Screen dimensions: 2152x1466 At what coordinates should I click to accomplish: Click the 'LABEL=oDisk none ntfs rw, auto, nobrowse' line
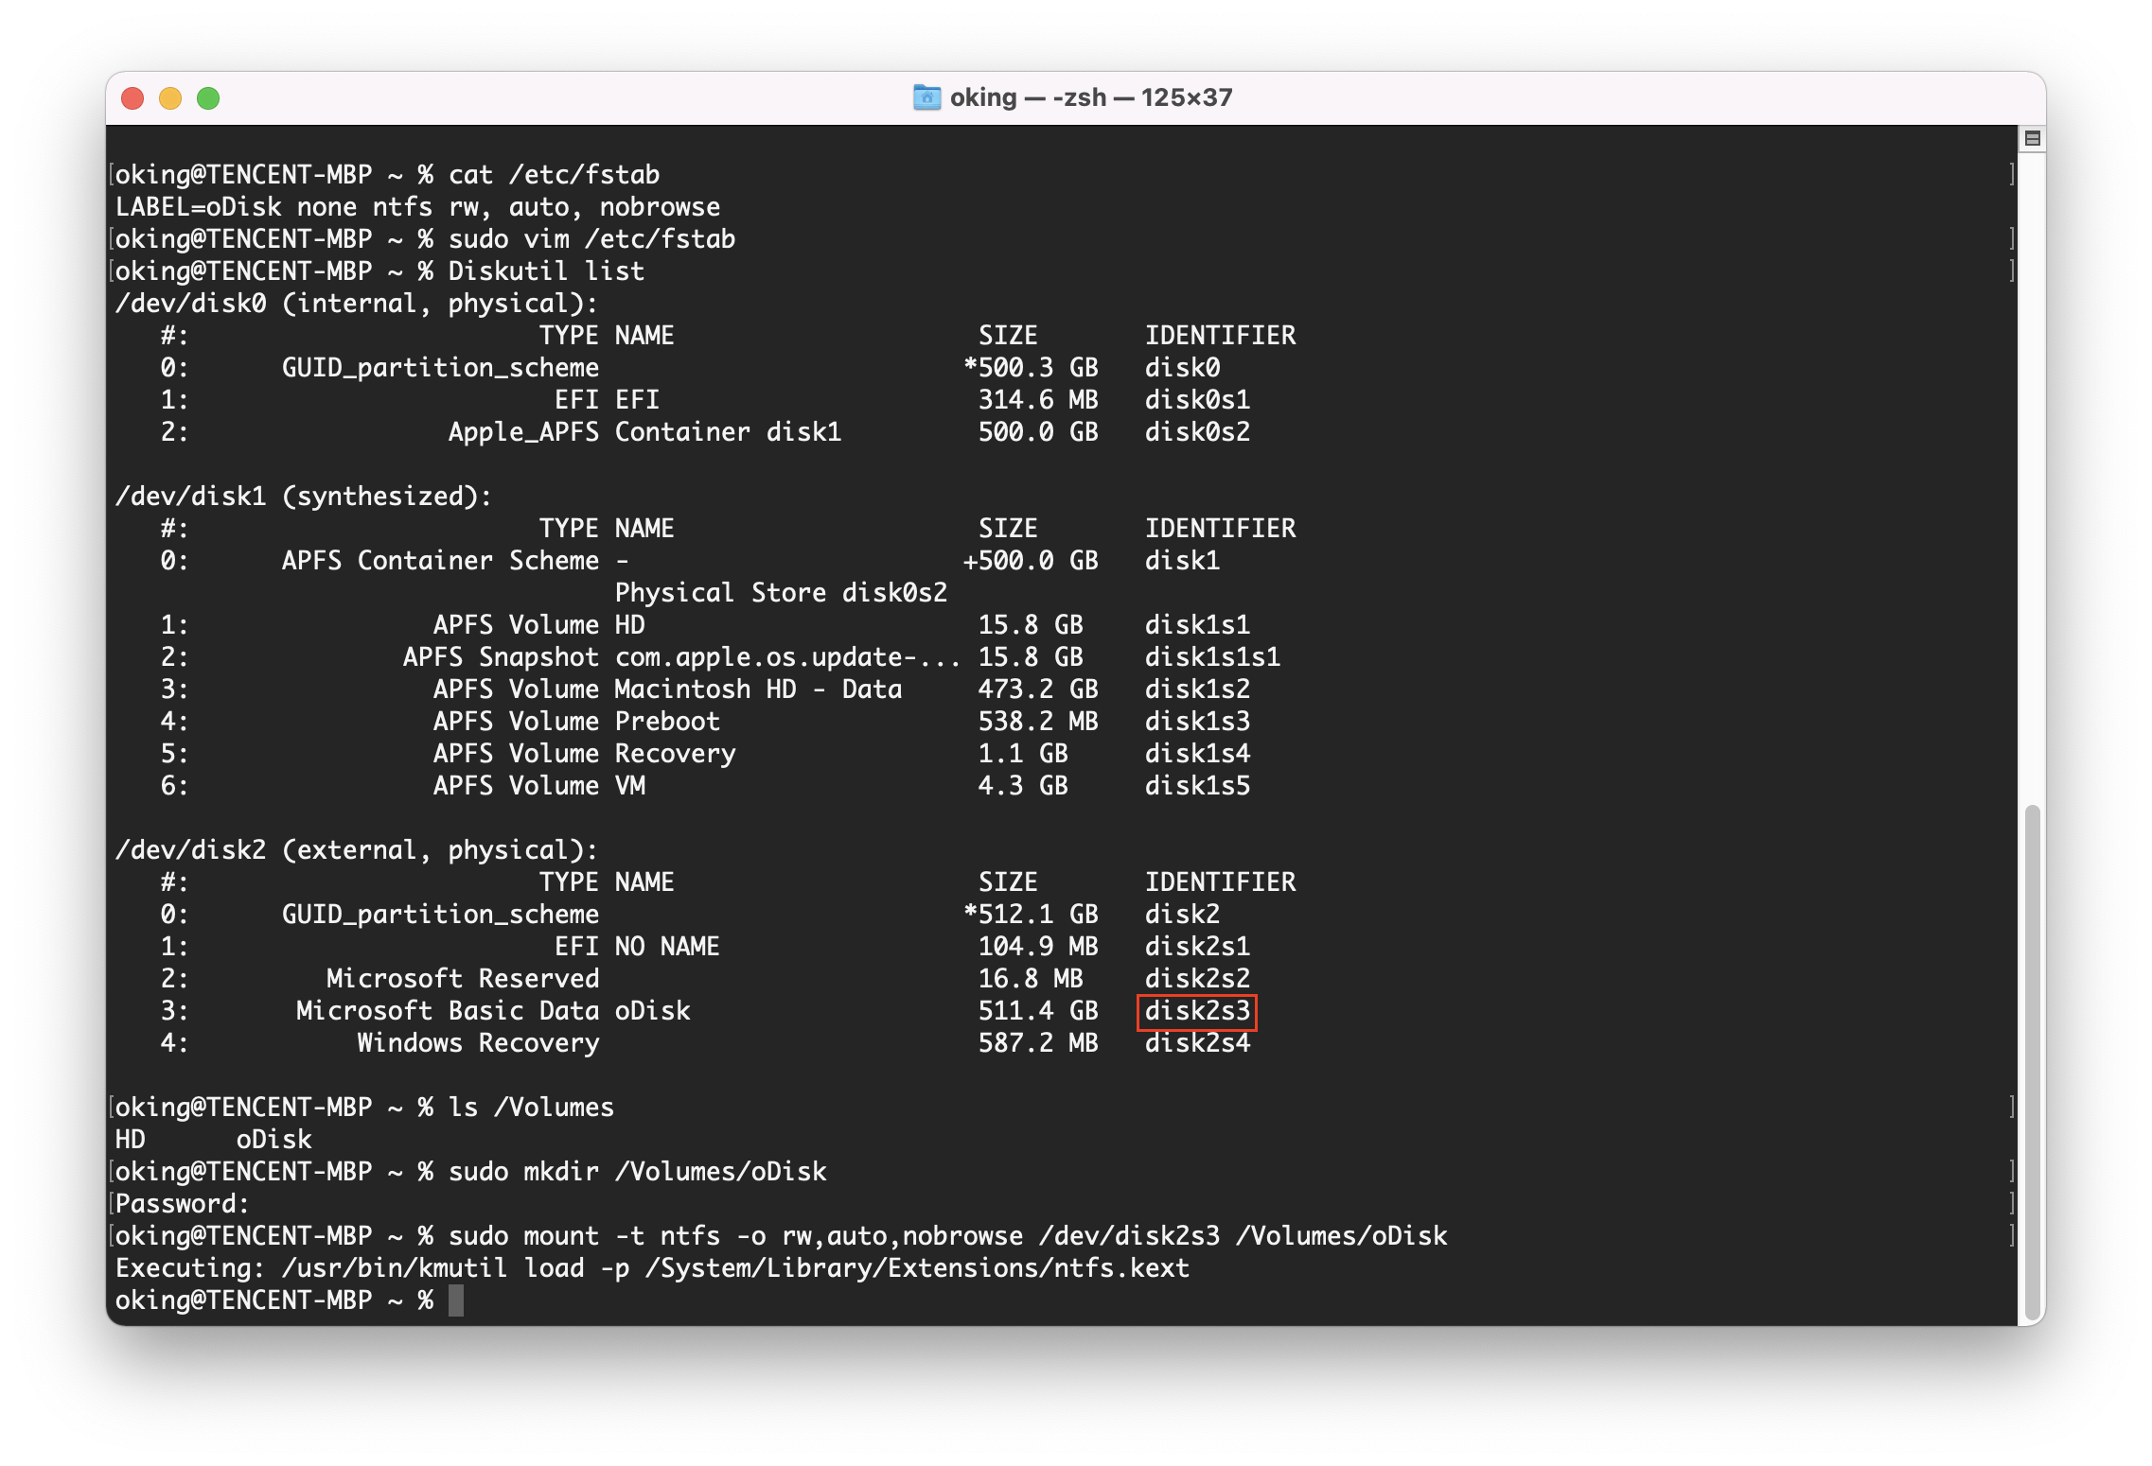[417, 207]
